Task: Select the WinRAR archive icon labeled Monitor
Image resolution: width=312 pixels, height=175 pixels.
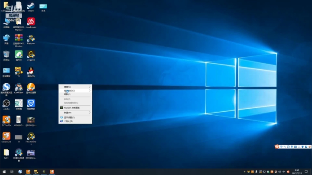Action: [19, 41]
